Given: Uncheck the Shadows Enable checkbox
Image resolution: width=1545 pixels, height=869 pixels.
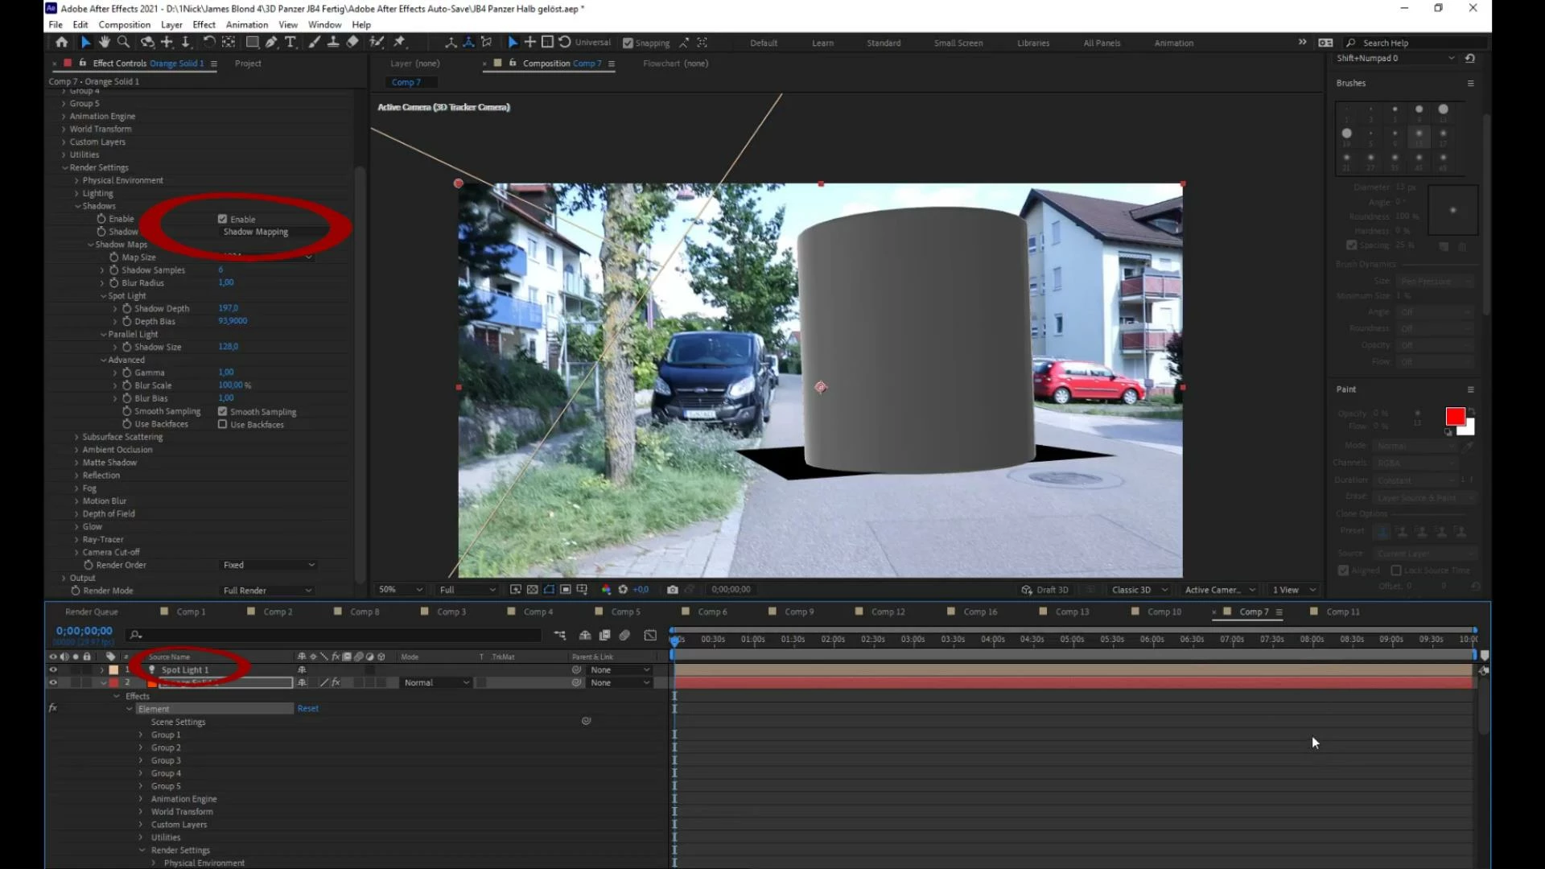Looking at the screenshot, I should [x=223, y=219].
